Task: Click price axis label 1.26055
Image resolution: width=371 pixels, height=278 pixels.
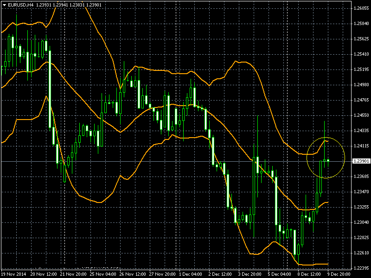Action: point(361,8)
